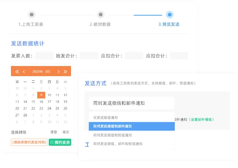Select date 21 in the calendar

tap(25, 108)
